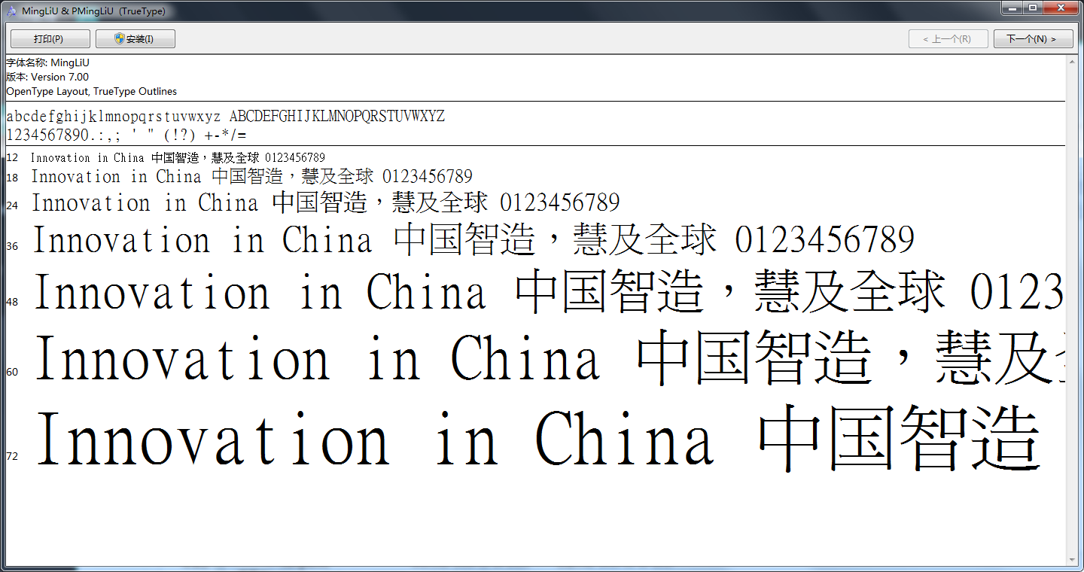The height and width of the screenshot is (572, 1084).
Task: Click the 48-point "Innovation in China" sample line
Action: click(x=549, y=292)
